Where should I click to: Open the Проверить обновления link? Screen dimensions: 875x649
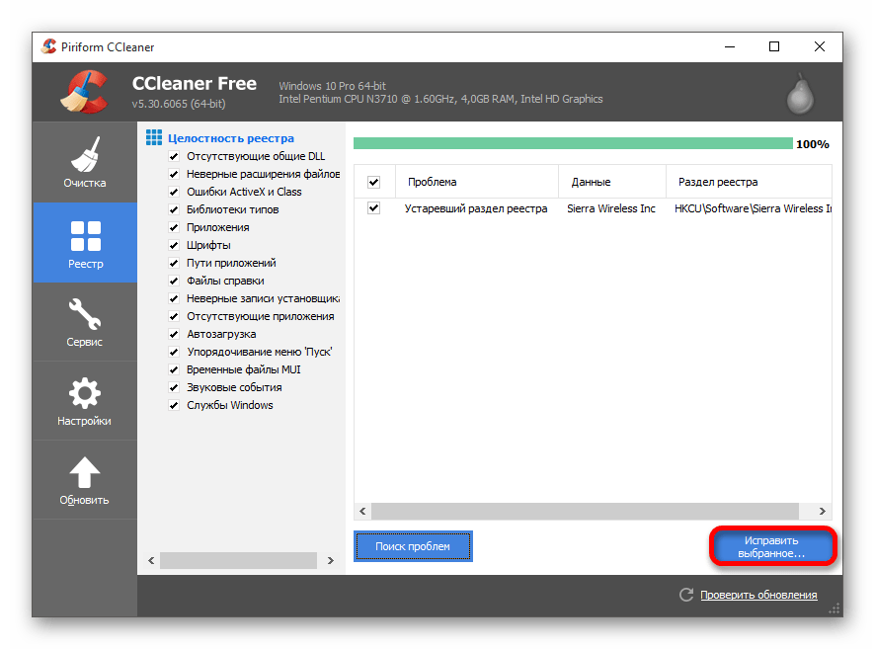tap(758, 595)
